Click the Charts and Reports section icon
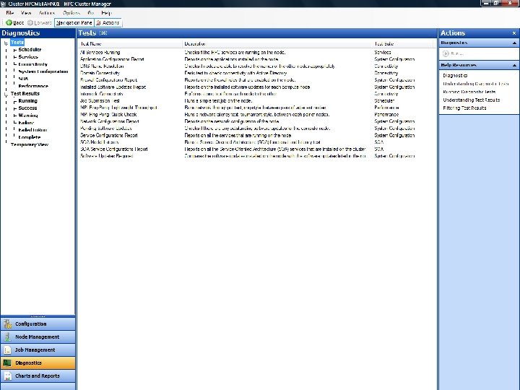 tap(7, 376)
